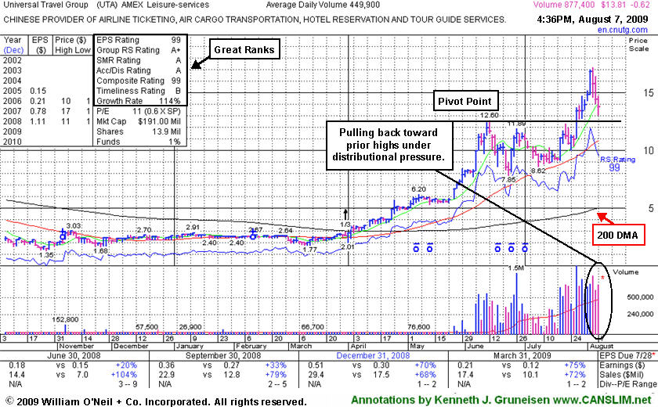658x410 pixels.
Task: Click the RS Rating label on the chart
Action: tap(618, 160)
